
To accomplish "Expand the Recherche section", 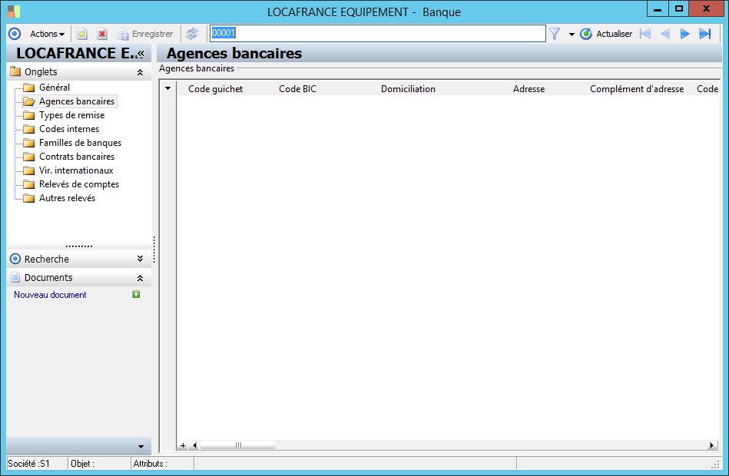I will coord(140,259).
